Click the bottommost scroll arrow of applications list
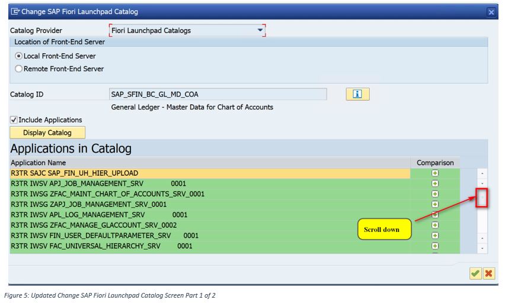The height and width of the screenshot is (303, 505). (482, 249)
